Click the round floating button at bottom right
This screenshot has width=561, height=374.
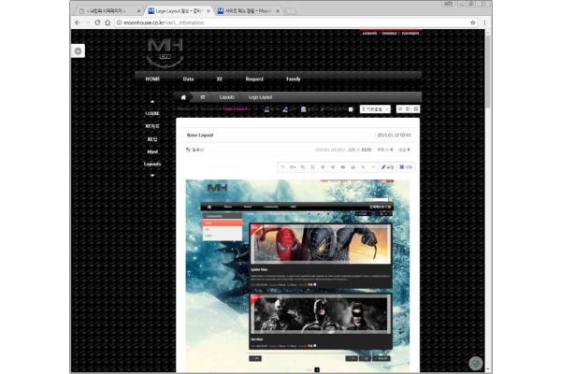(x=476, y=363)
